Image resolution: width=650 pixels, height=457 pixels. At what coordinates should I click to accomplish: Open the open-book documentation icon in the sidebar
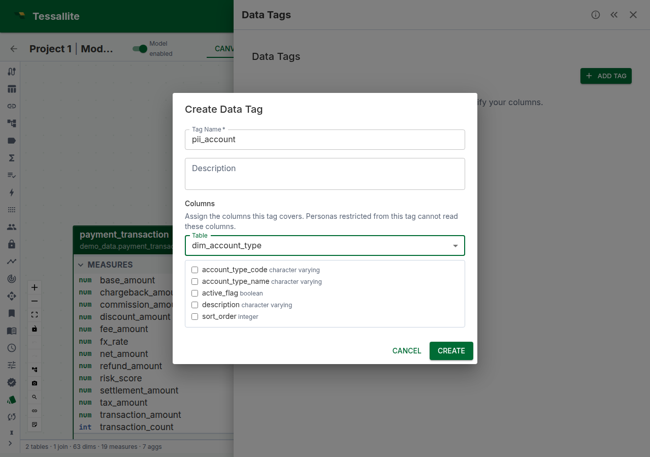pyautogui.click(x=12, y=331)
